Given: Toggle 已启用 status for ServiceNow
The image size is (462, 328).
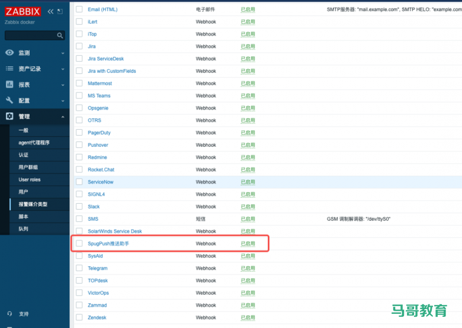Looking at the screenshot, I should click(x=248, y=182).
